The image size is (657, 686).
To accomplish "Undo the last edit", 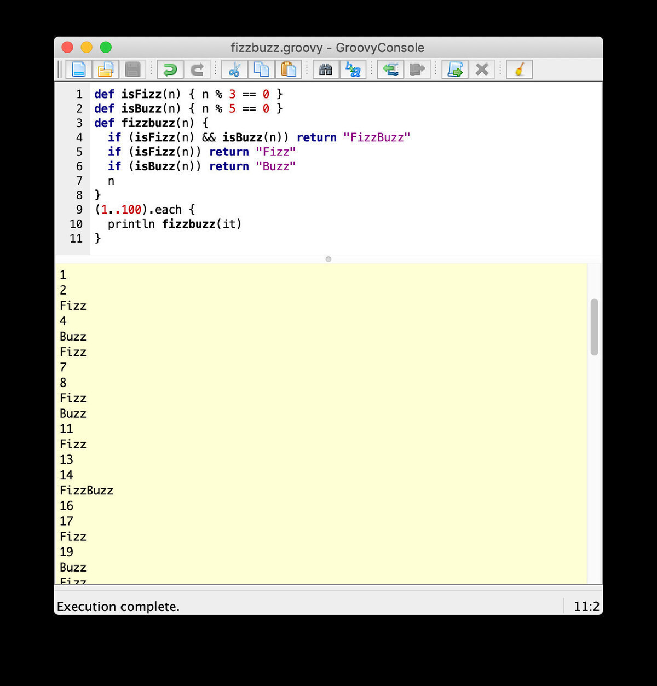I will pos(170,70).
